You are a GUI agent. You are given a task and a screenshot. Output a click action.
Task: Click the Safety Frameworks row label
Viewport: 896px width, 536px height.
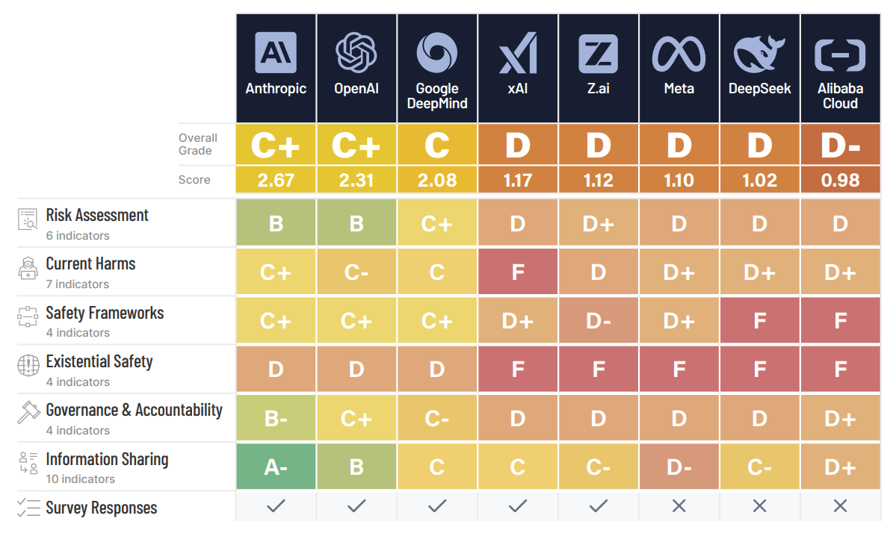pyautogui.click(x=105, y=313)
